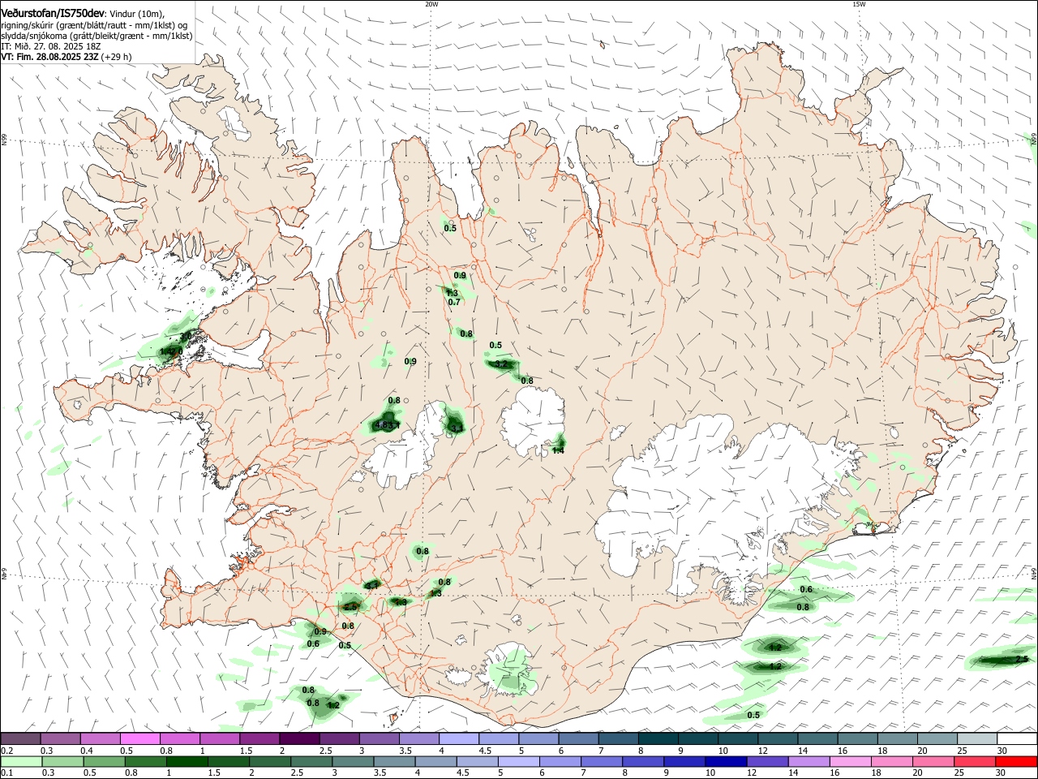Click the round white Hofsjökull glacier in center
The width and height of the screenshot is (1038, 779).
pyautogui.click(x=533, y=420)
